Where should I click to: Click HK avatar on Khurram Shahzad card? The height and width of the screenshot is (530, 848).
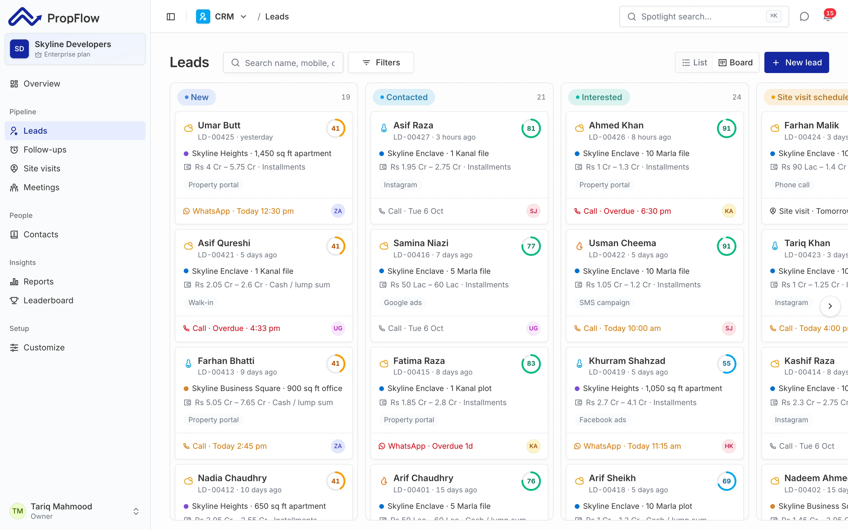(729, 446)
